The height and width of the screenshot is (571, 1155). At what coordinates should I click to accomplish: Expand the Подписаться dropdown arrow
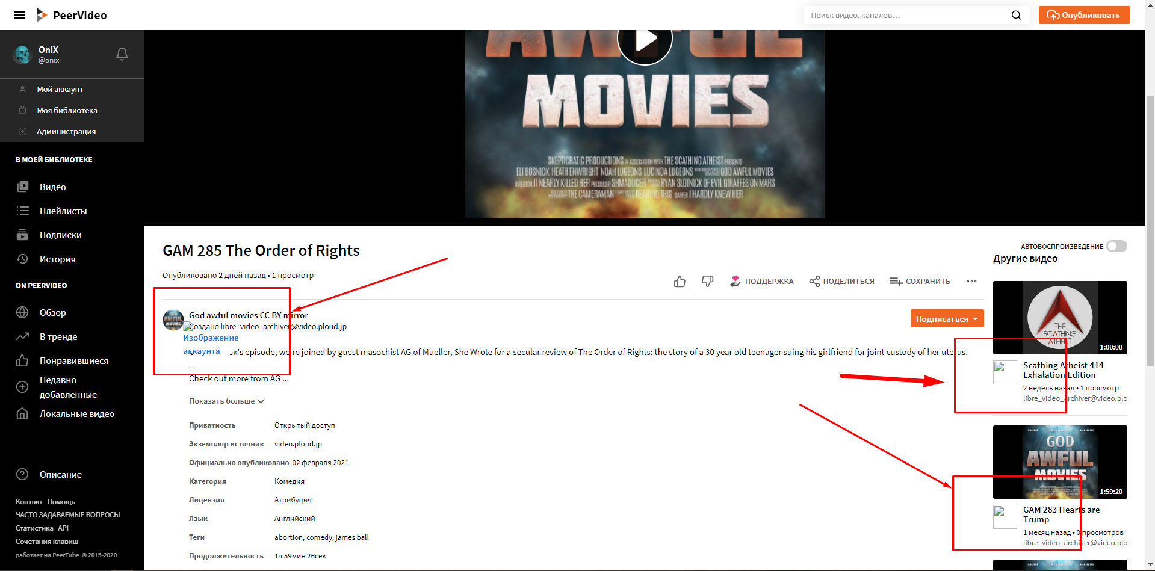point(976,318)
